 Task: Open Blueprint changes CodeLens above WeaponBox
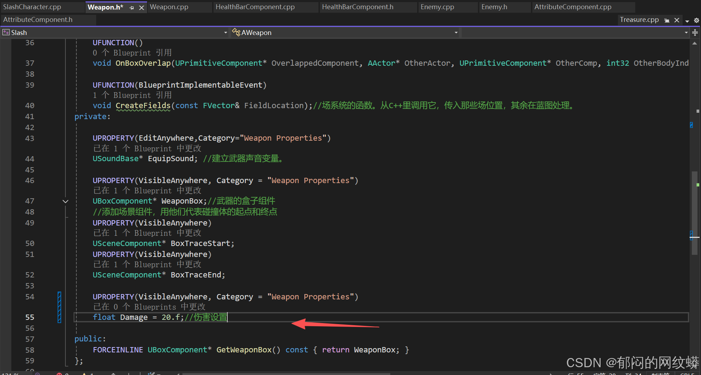pyautogui.click(x=147, y=191)
